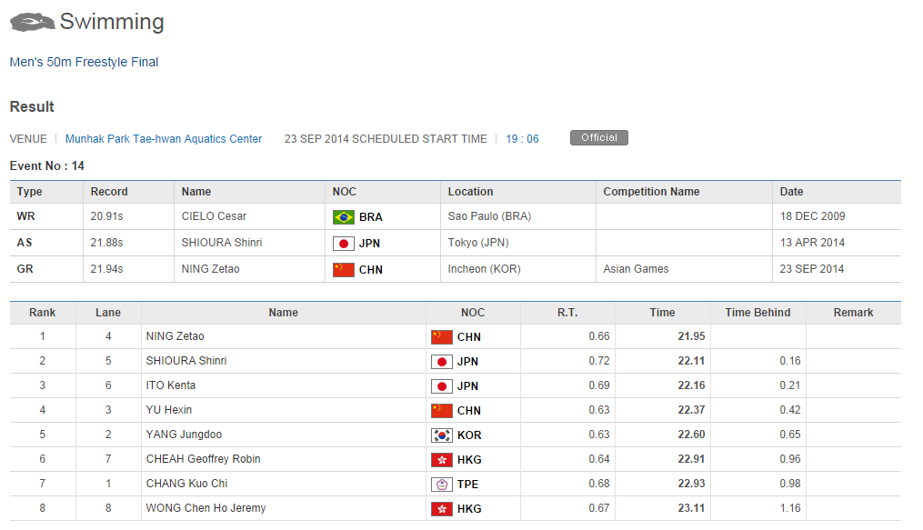The width and height of the screenshot is (923, 530).
Task: Click Chinese Taipei flag in CHANG Kuo Chi's row
Action: point(441,485)
